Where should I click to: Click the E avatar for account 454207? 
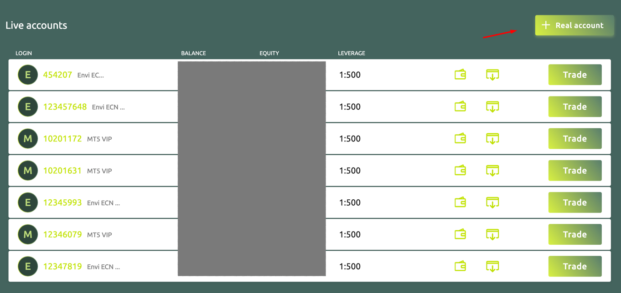28,75
